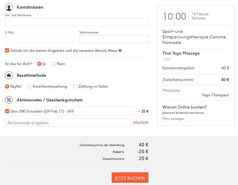Click the Aktionscode eingeben field
This screenshot has height=185, width=238.
coord(67,123)
